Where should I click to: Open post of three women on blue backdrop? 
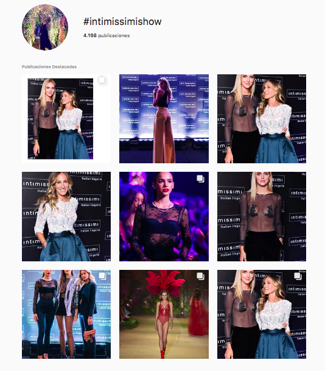(x=66, y=314)
